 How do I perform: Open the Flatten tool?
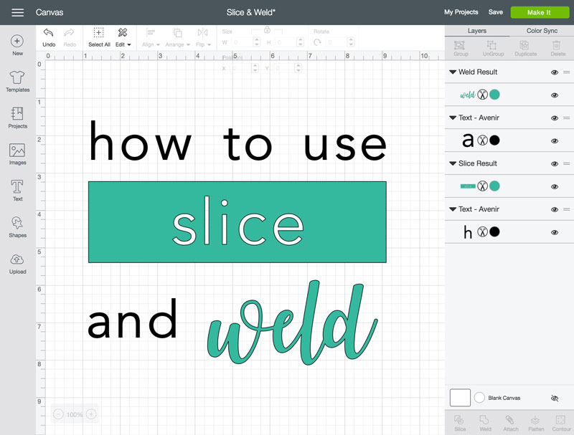click(535, 423)
